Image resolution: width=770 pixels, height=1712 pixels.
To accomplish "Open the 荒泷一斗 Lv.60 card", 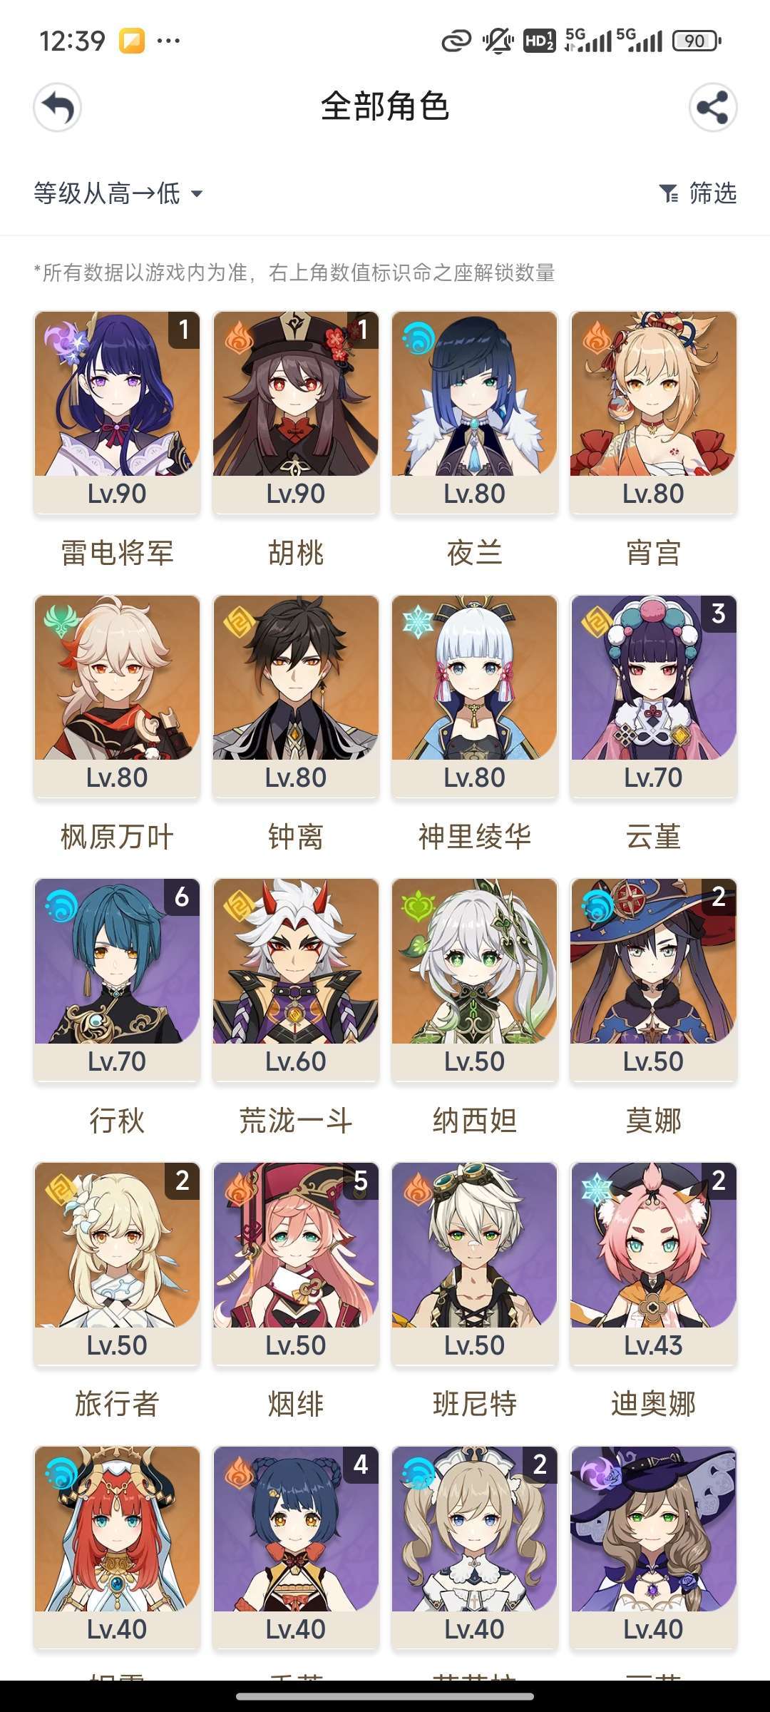I will pyautogui.click(x=296, y=980).
